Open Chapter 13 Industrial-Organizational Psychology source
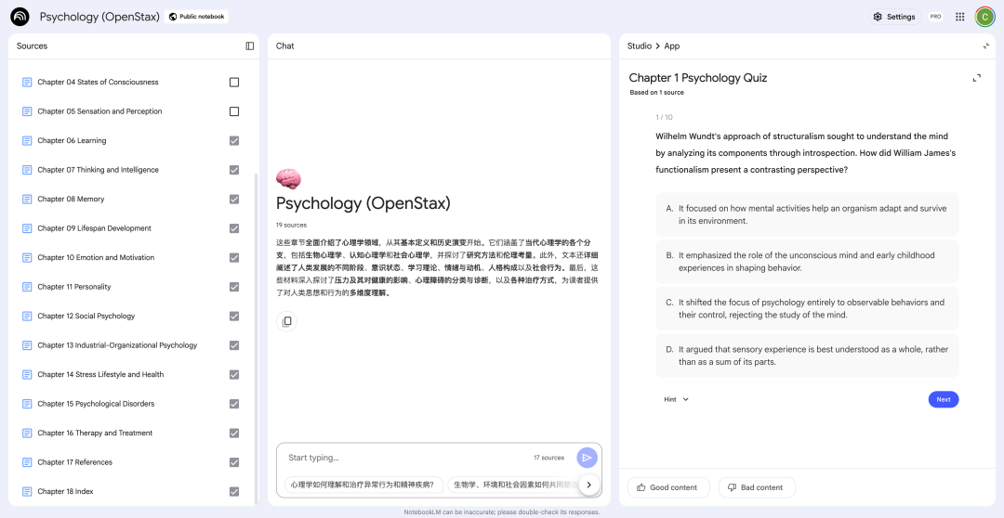Viewport: 1004px width, 518px height. click(x=117, y=345)
